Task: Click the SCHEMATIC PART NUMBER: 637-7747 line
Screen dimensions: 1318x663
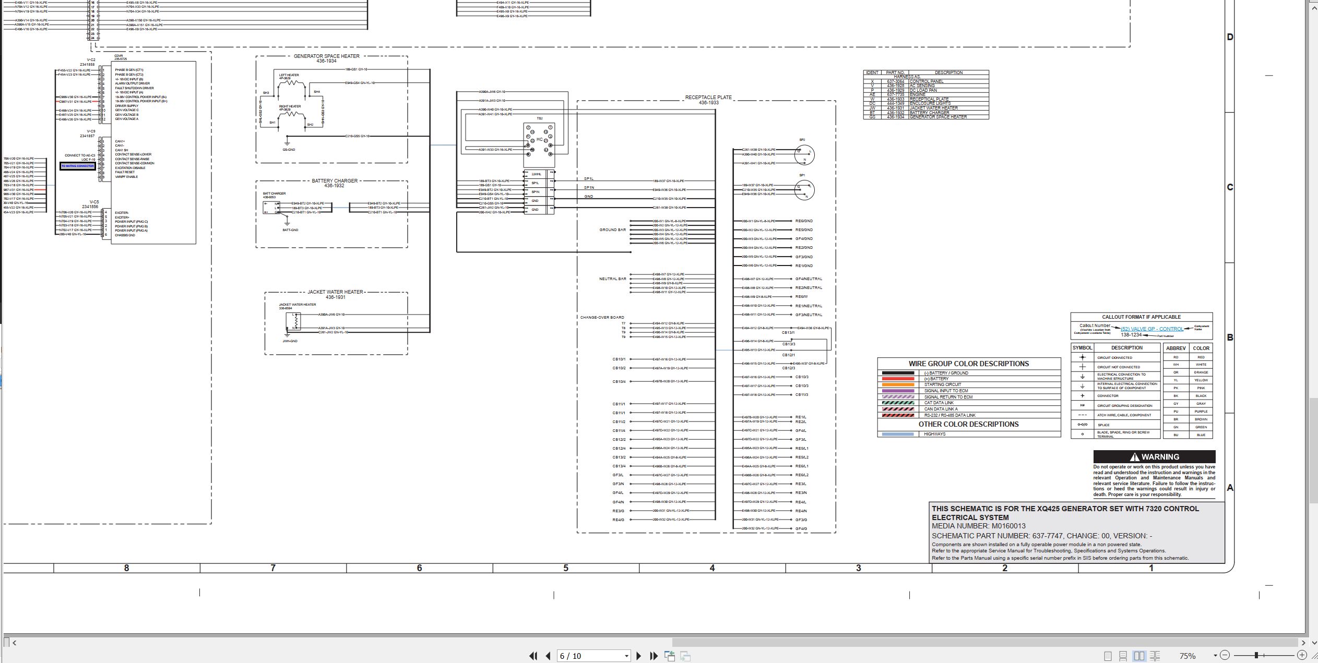Action: point(1042,536)
